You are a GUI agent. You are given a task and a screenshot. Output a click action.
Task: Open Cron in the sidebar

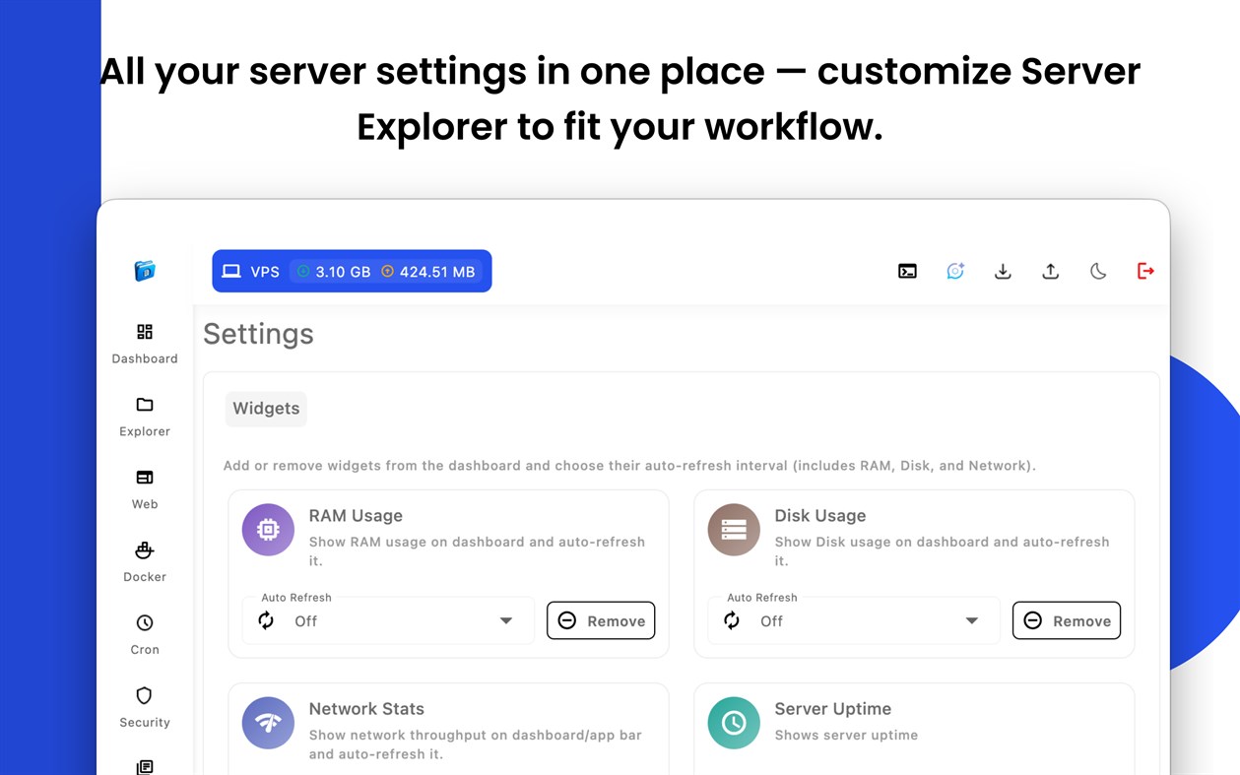[x=145, y=635]
